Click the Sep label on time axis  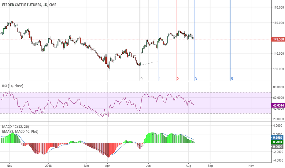pos(210,166)
